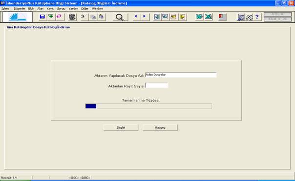Viewport: 295px width, 181px height.
Task: Click the Aktarılan Kayıt Sayısı field
Action: 157,86
